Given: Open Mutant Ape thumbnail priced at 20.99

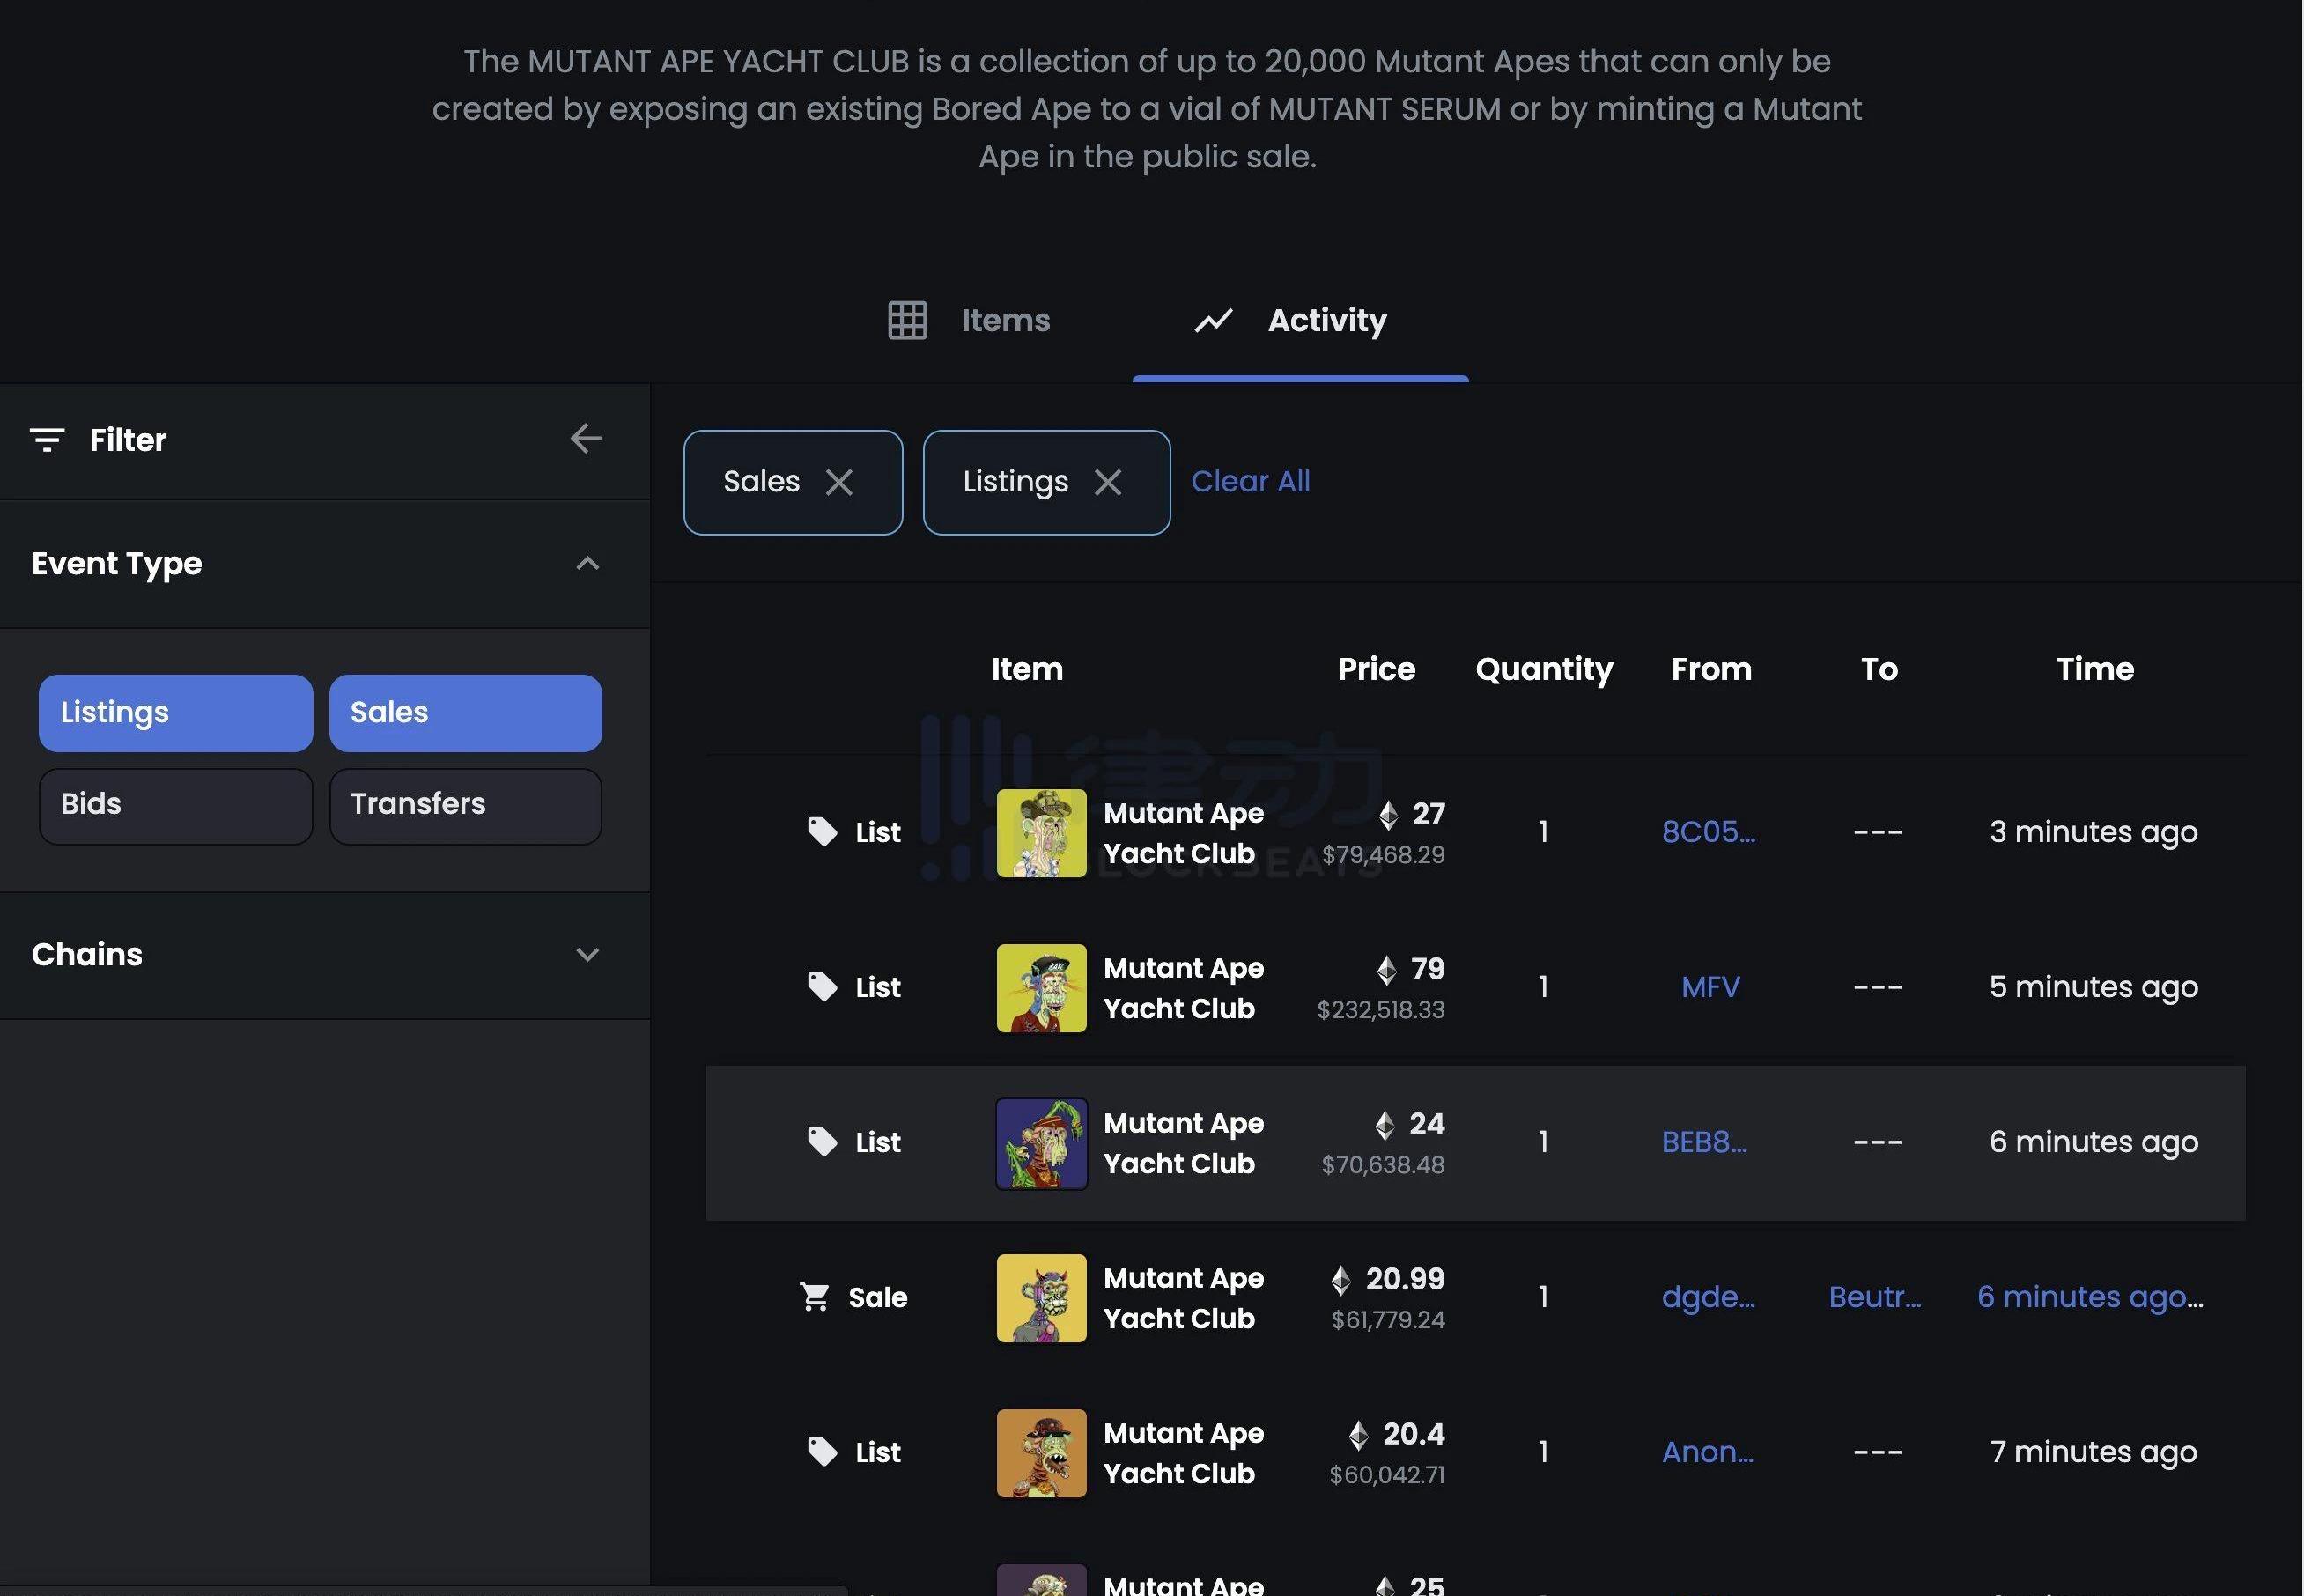Looking at the screenshot, I should point(1041,1298).
